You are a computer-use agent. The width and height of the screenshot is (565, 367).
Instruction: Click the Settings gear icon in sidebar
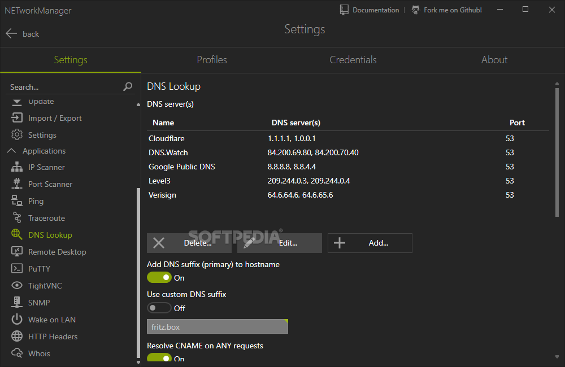point(16,135)
